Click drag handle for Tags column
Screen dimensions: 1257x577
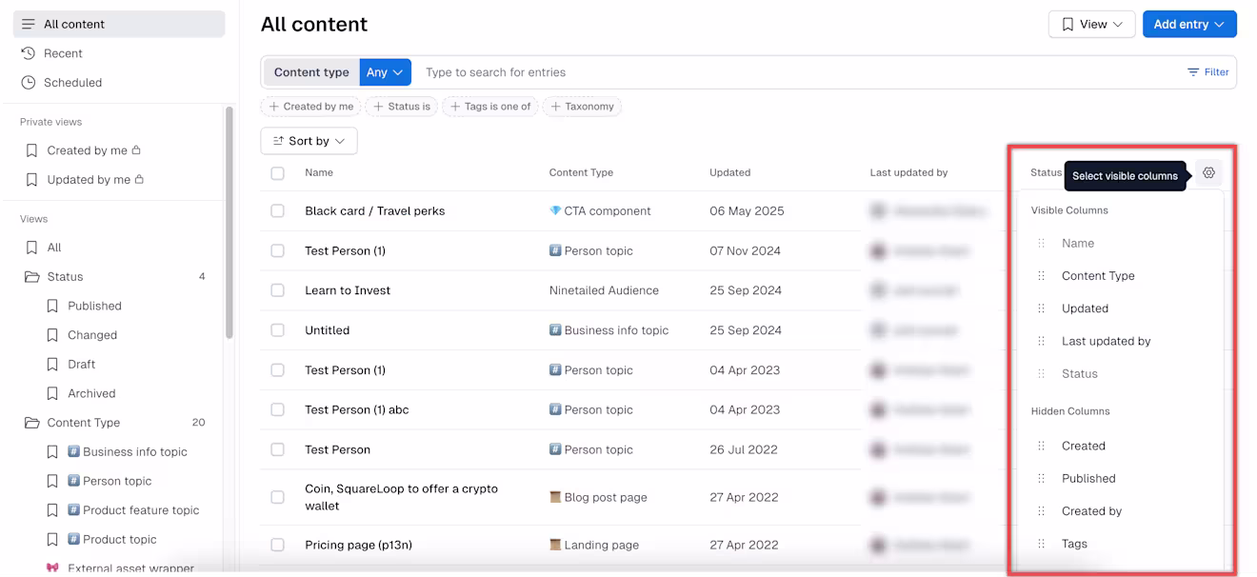click(x=1041, y=544)
